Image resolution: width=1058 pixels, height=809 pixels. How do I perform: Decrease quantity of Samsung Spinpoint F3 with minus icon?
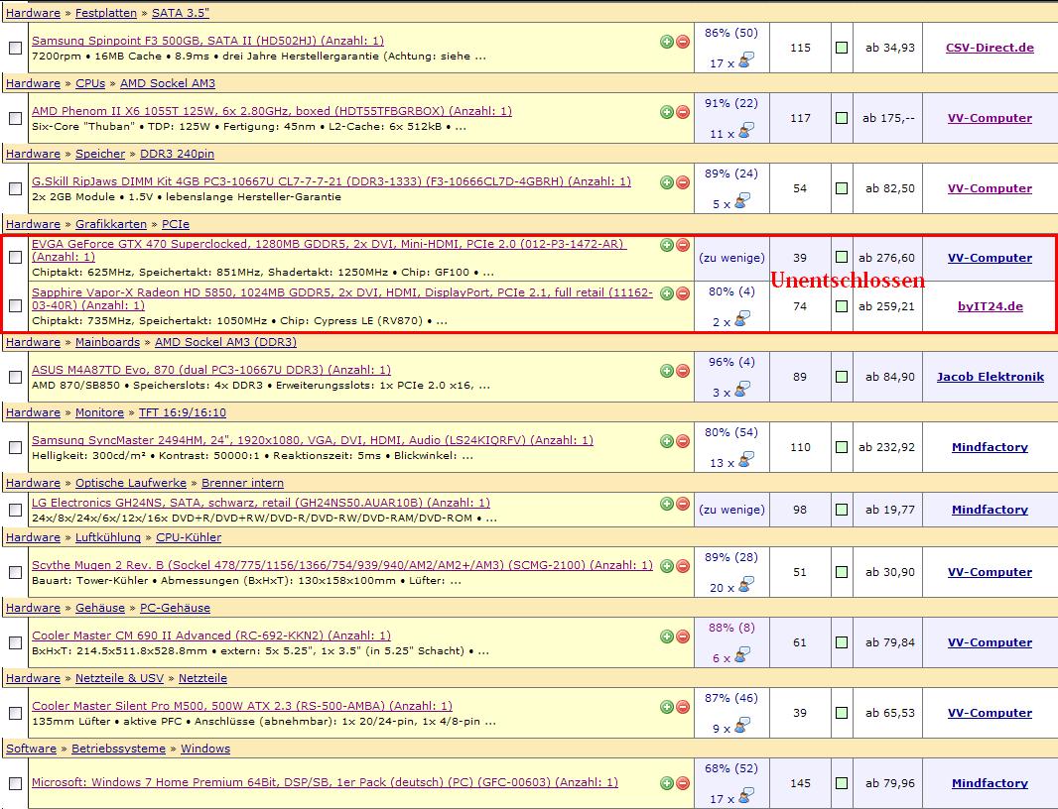coord(682,42)
